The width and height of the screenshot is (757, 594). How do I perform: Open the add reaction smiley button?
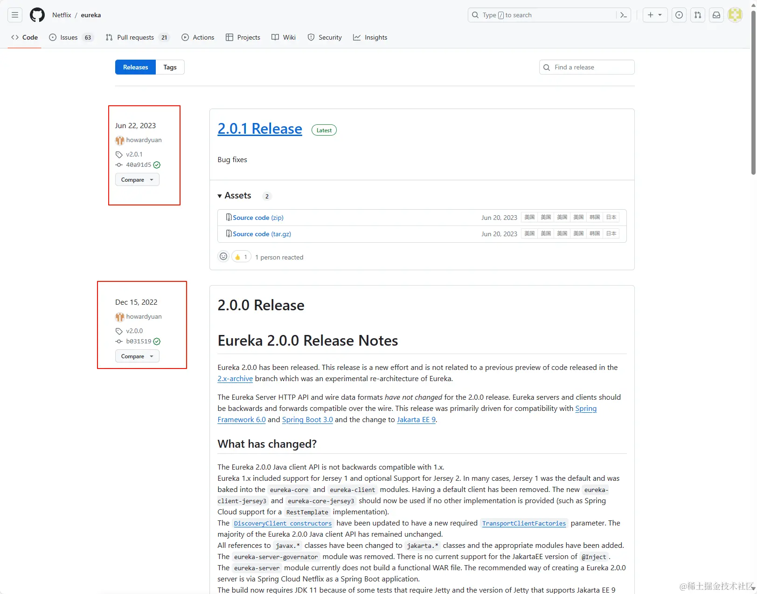coord(223,257)
